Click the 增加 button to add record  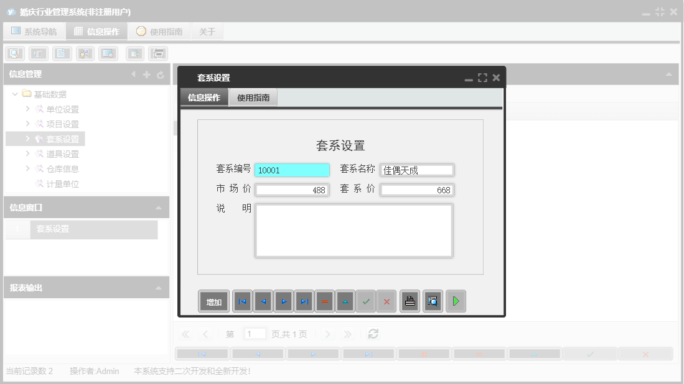(213, 301)
